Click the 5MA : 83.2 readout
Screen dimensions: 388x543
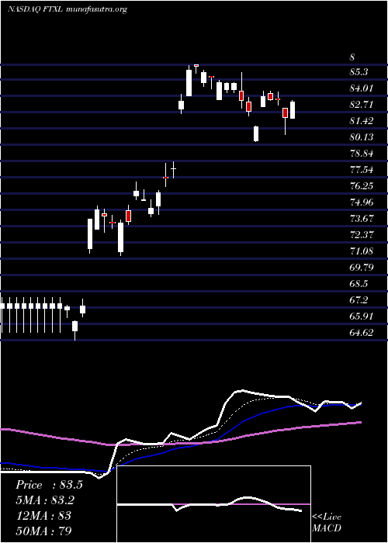pyautogui.click(x=45, y=500)
